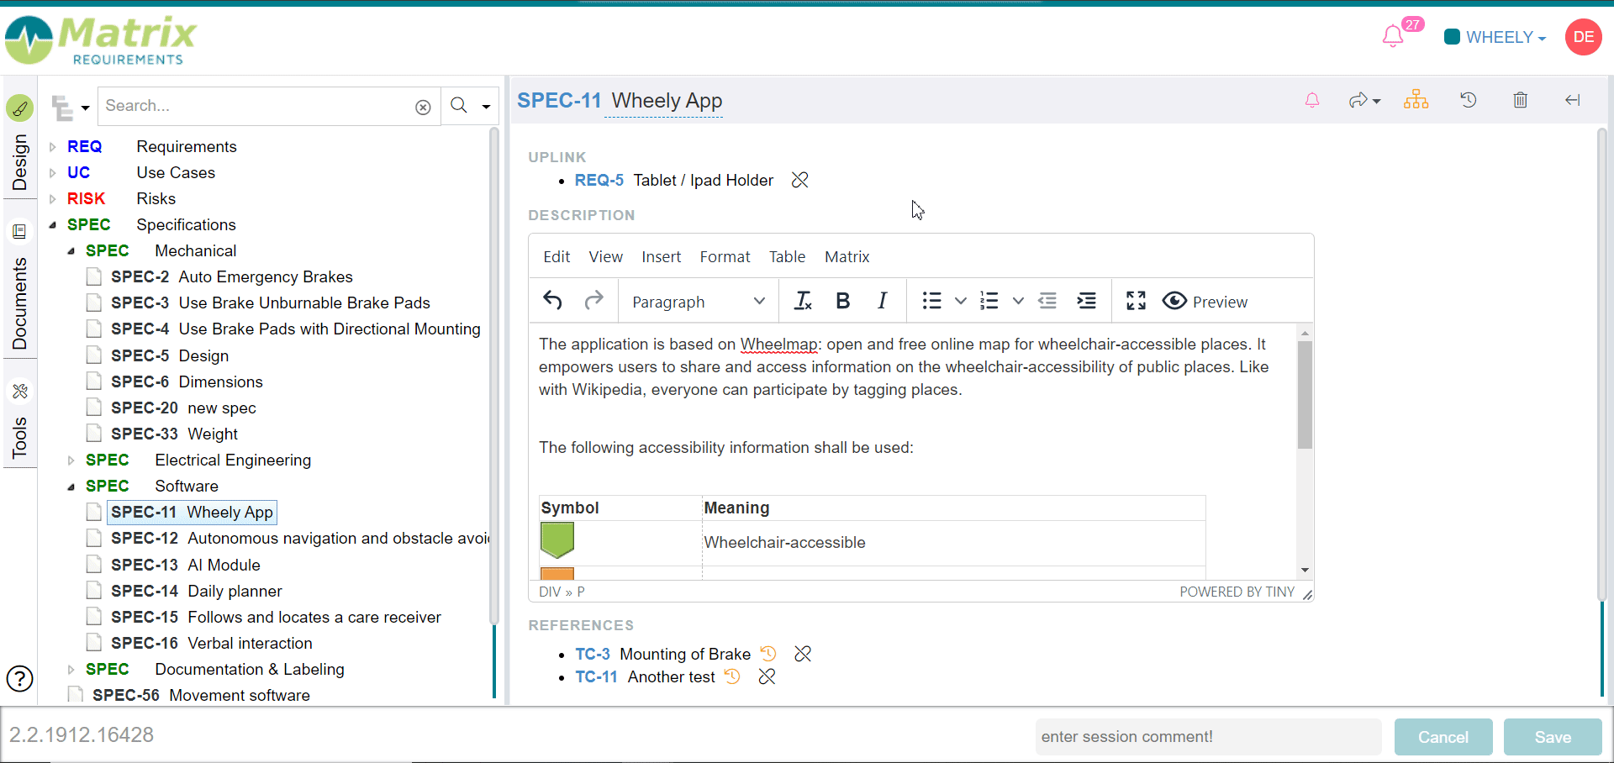Show the traceability tree icon in item header
The width and height of the screenshot is (1614, 763).
click(1416, 100)
